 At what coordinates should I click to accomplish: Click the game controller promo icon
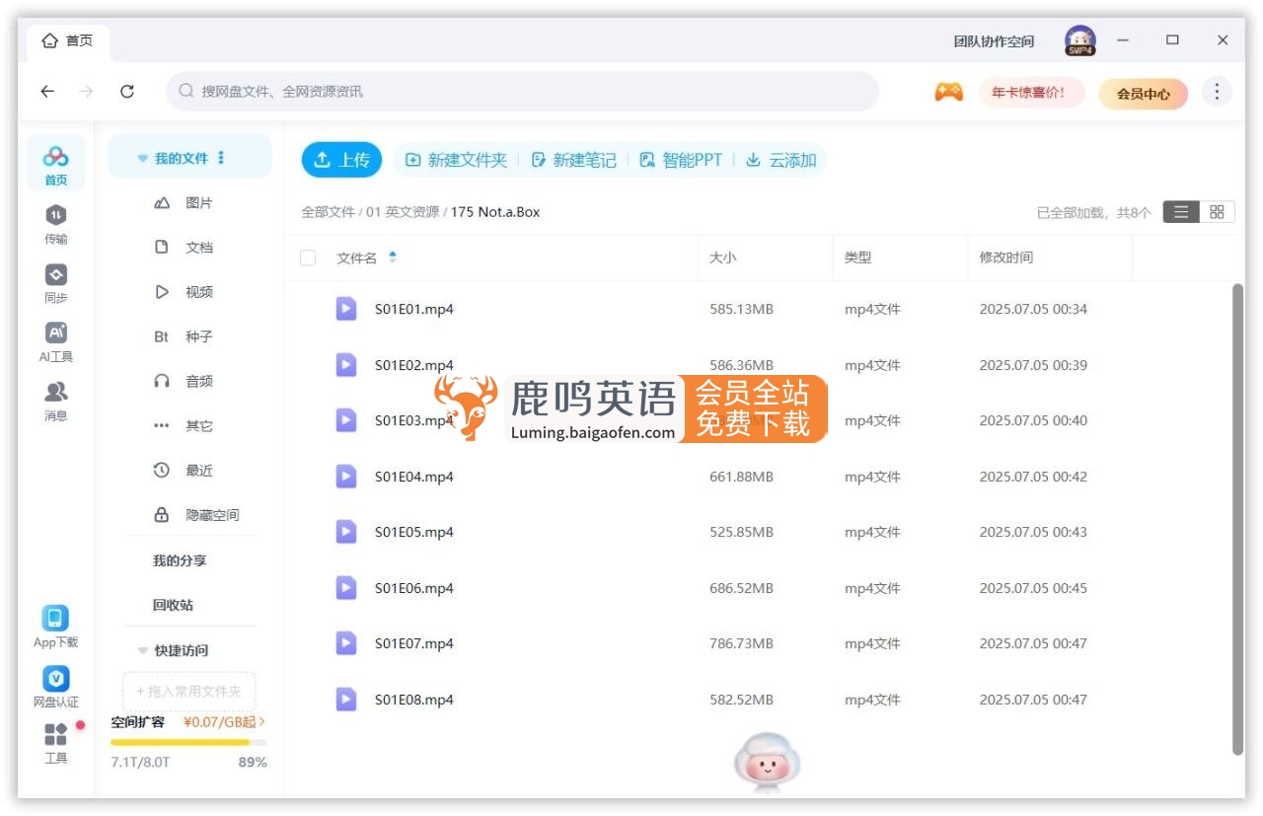pos(948,91)
